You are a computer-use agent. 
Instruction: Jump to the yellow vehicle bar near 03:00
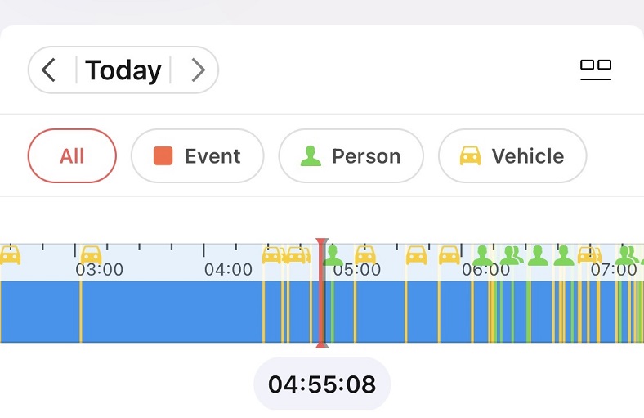coord(81,312)
